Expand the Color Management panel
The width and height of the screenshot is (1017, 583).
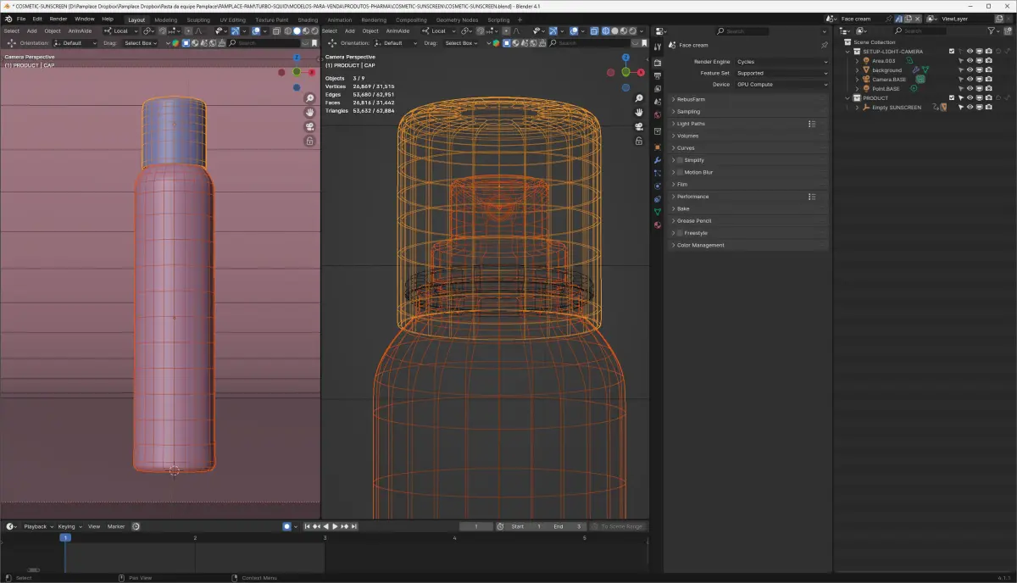(x=700, y=246)
